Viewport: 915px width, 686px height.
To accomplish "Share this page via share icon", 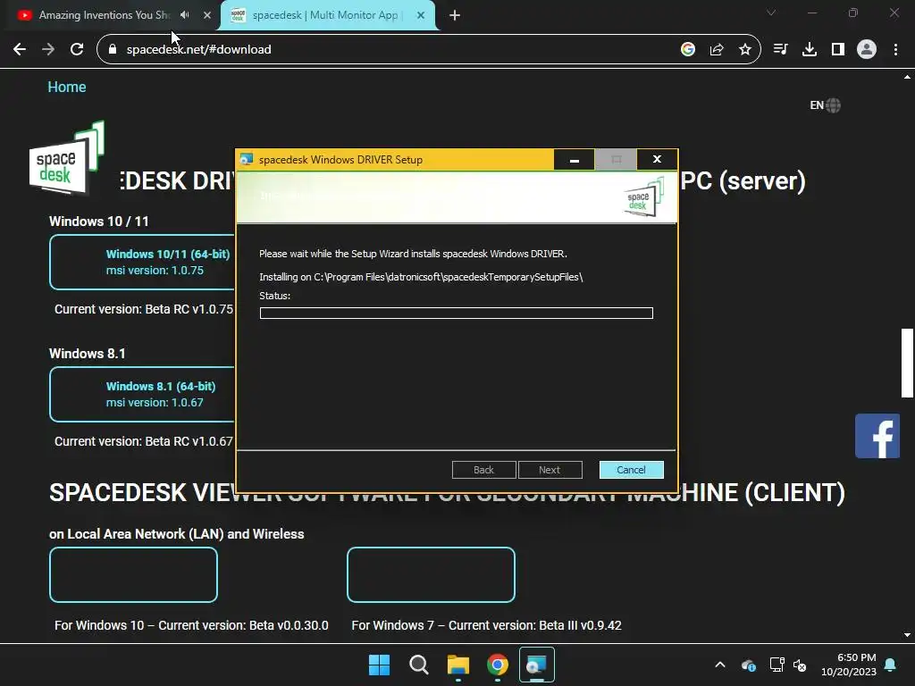I will coord(717,50).
